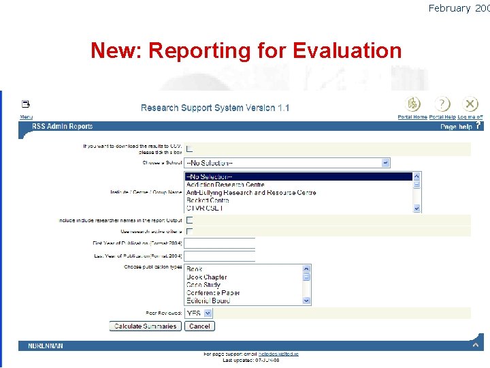Open Page help question mark icon

[x=478, y=125]
